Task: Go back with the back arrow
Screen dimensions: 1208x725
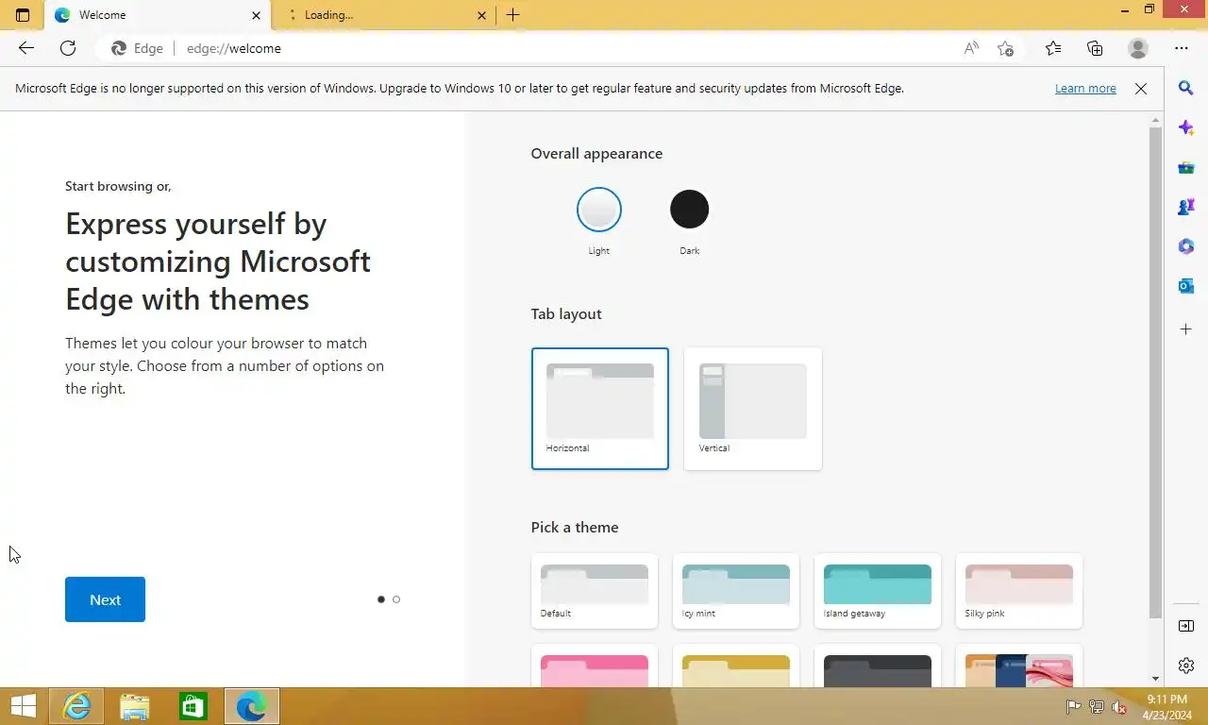Action: [x=26, y=48]
